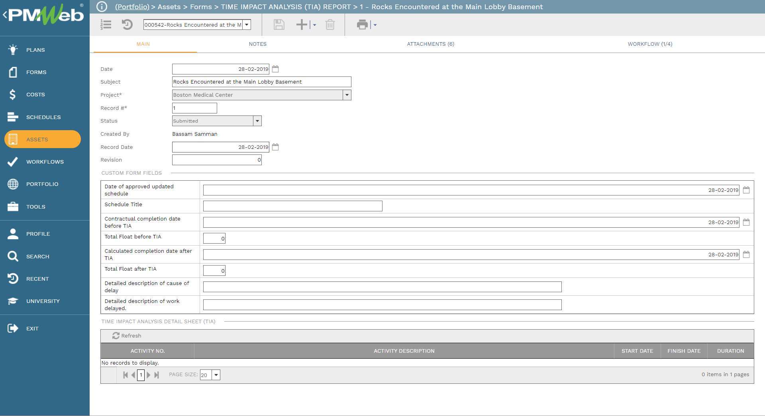Image resolution: width=765 pixels, height=416 pixels.
Task: Switch to the Notes tab
Action: click(x=257, y=44)
